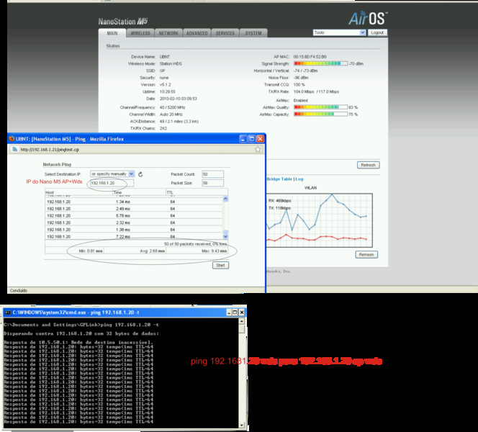Click the Start button in Network Ping
The image size is (478, 432).
tap(220, 265)
